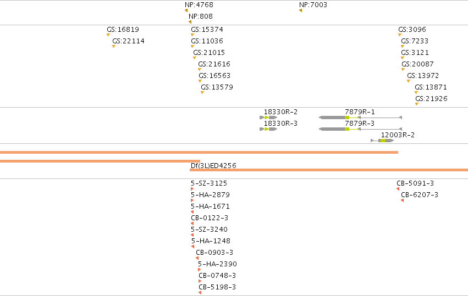Select the CB-5091-3 insertion label
Viewport: 468px width, 296px height.
coord(415,183)
